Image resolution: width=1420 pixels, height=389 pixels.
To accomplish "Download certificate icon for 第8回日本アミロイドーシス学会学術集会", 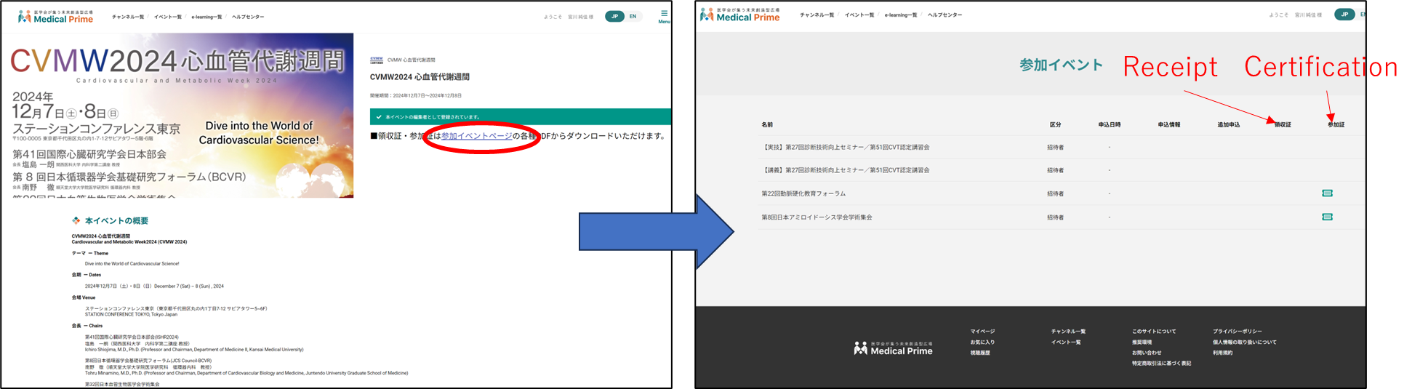I will click(x=1327, y=217).
